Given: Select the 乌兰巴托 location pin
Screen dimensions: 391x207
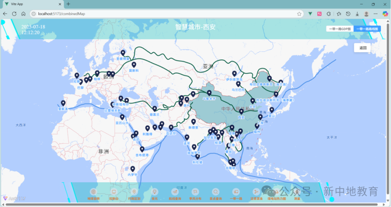Looking at the screenshot, I should (238, 84).
